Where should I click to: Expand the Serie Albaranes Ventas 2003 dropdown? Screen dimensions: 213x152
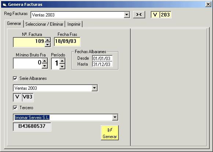coord(95,88)
